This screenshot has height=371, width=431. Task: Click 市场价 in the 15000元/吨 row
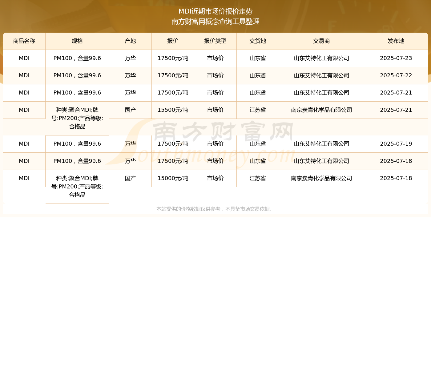click(x=216, y=178)
